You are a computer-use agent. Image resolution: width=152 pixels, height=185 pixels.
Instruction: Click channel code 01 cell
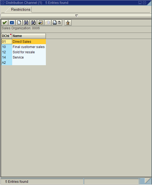7,42
